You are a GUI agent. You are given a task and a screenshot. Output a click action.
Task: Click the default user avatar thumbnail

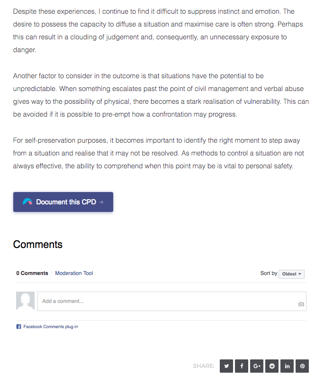(26, 301)
